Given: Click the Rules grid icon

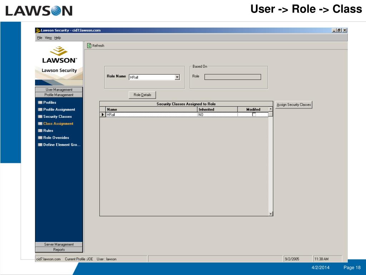Looking at the screenshot, I should coord(40,130).
